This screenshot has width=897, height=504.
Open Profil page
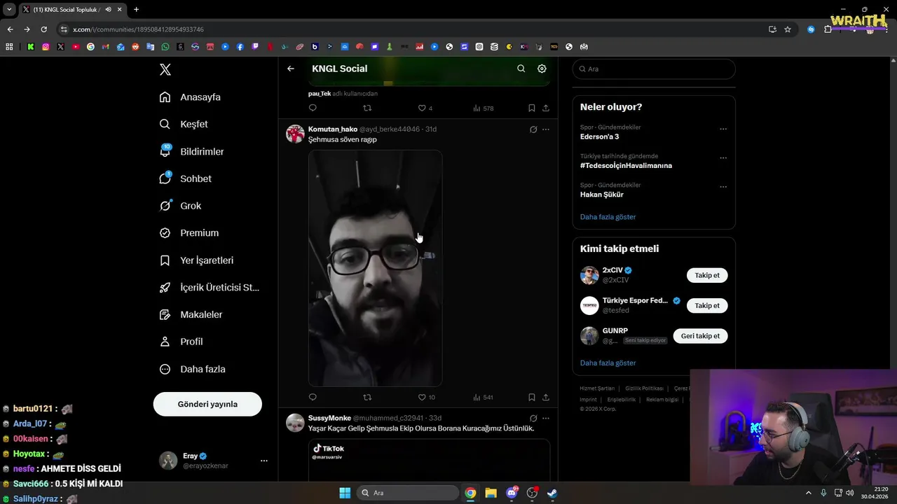[x=181, y=342]
